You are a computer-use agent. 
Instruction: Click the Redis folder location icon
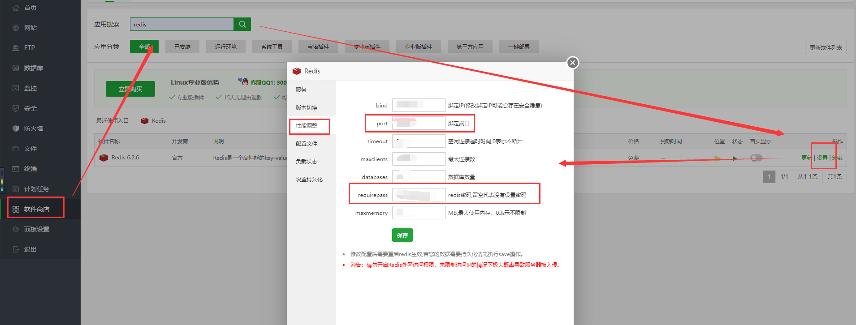pos(717,158)
